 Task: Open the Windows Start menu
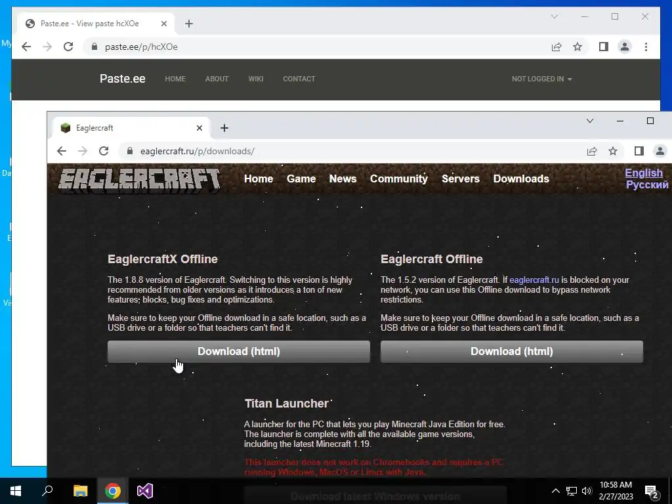(x=16, y=491)
